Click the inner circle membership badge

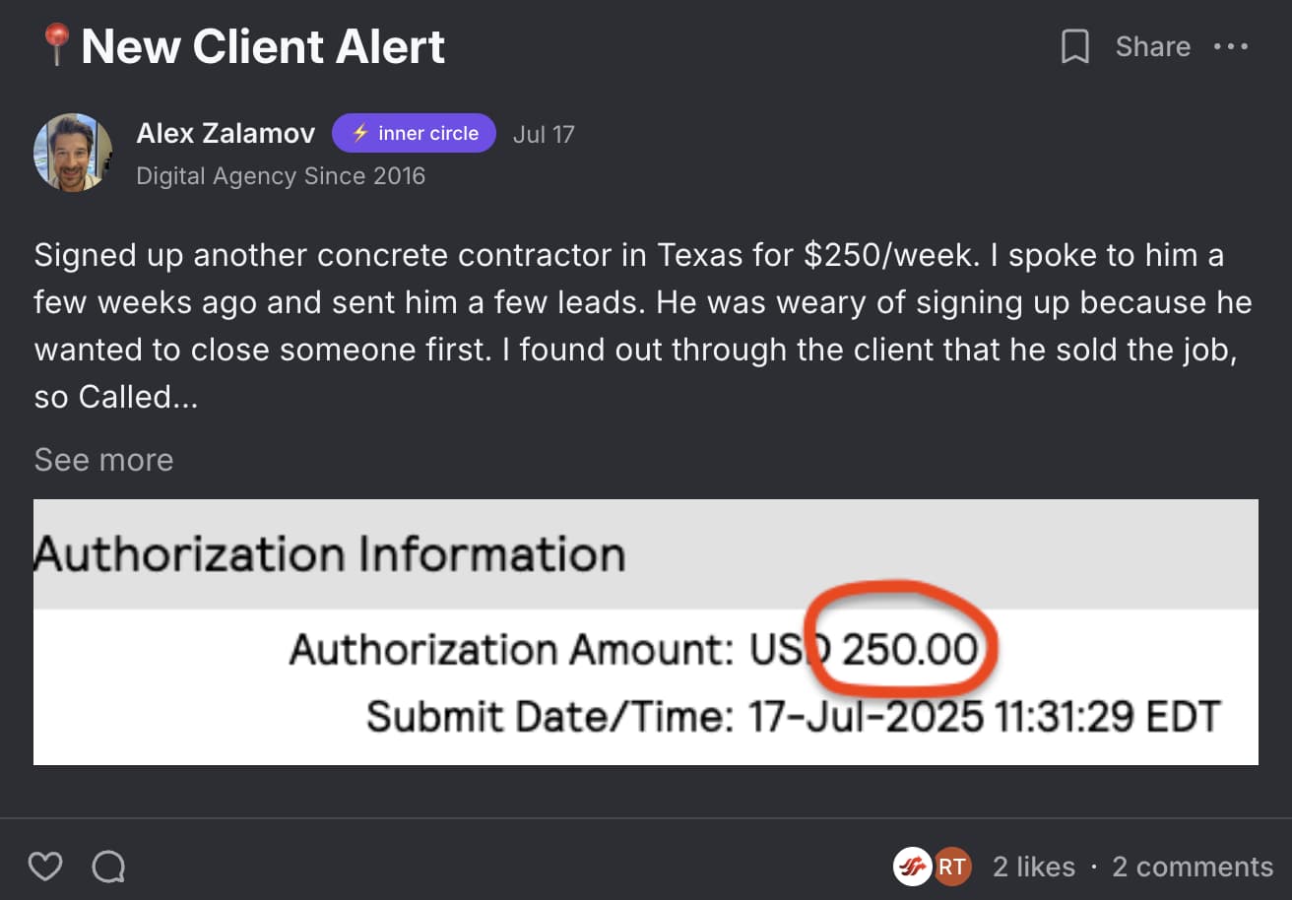tap(414, 134)
